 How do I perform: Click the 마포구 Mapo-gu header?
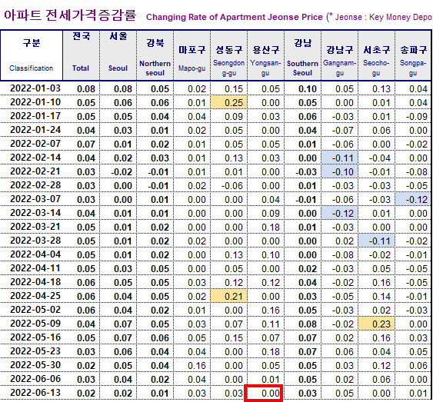coord(192,55)
